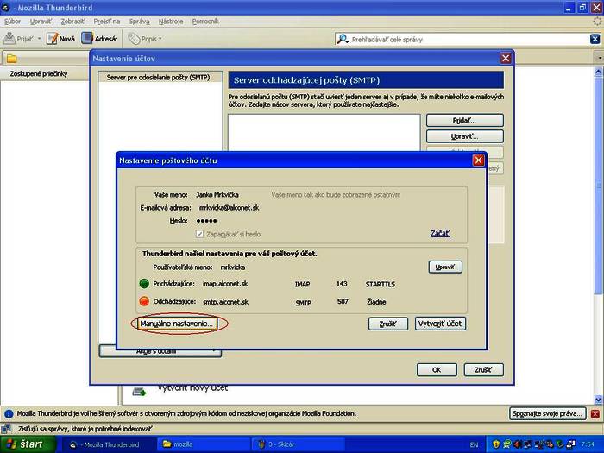Click port 143 value
604x453 pixels.
342,284
